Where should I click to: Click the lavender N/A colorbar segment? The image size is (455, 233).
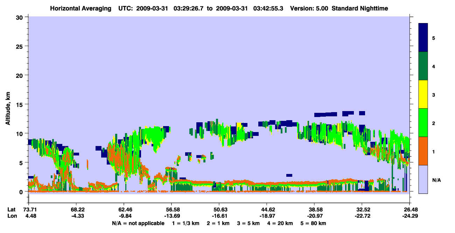423,179
